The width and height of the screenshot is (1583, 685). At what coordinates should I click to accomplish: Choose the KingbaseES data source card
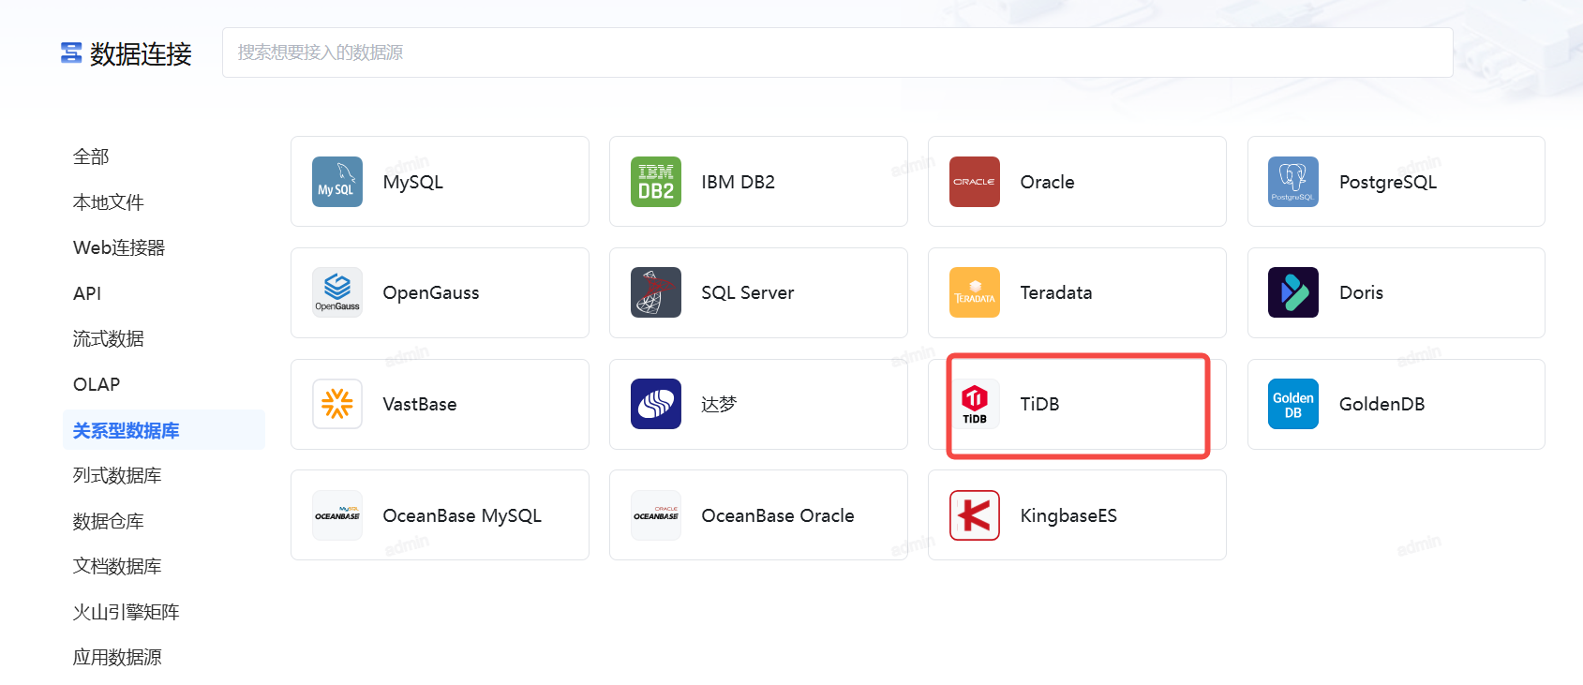[1077, 515]
